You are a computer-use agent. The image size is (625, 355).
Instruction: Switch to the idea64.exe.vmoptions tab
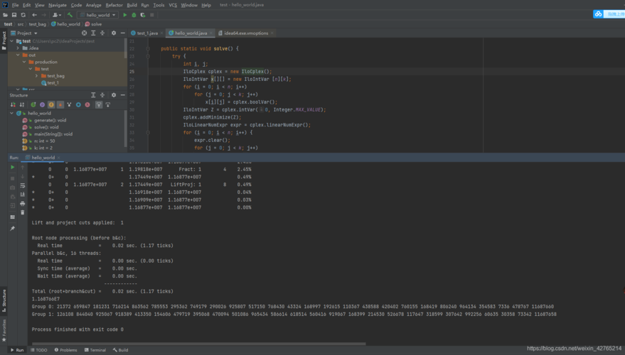pyautogui.click(x=246, y=33)
